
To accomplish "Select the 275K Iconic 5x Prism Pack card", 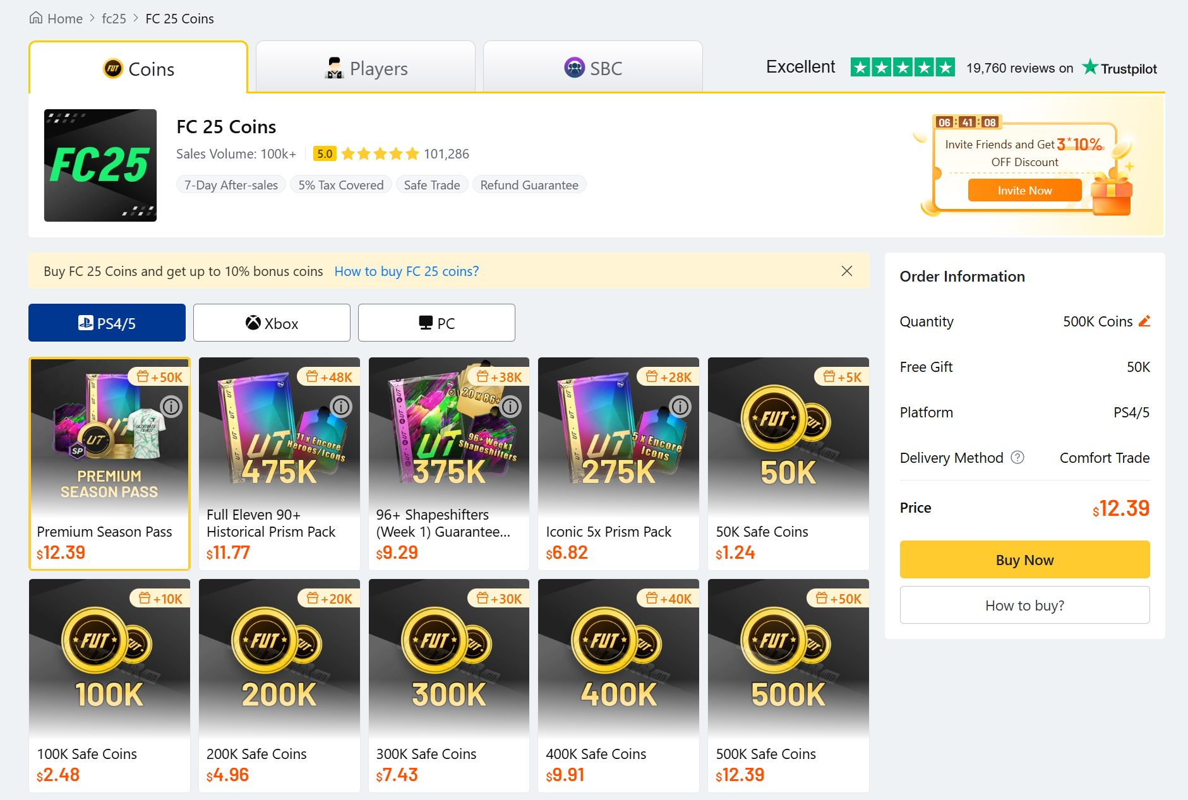I will tap(618, 463).
